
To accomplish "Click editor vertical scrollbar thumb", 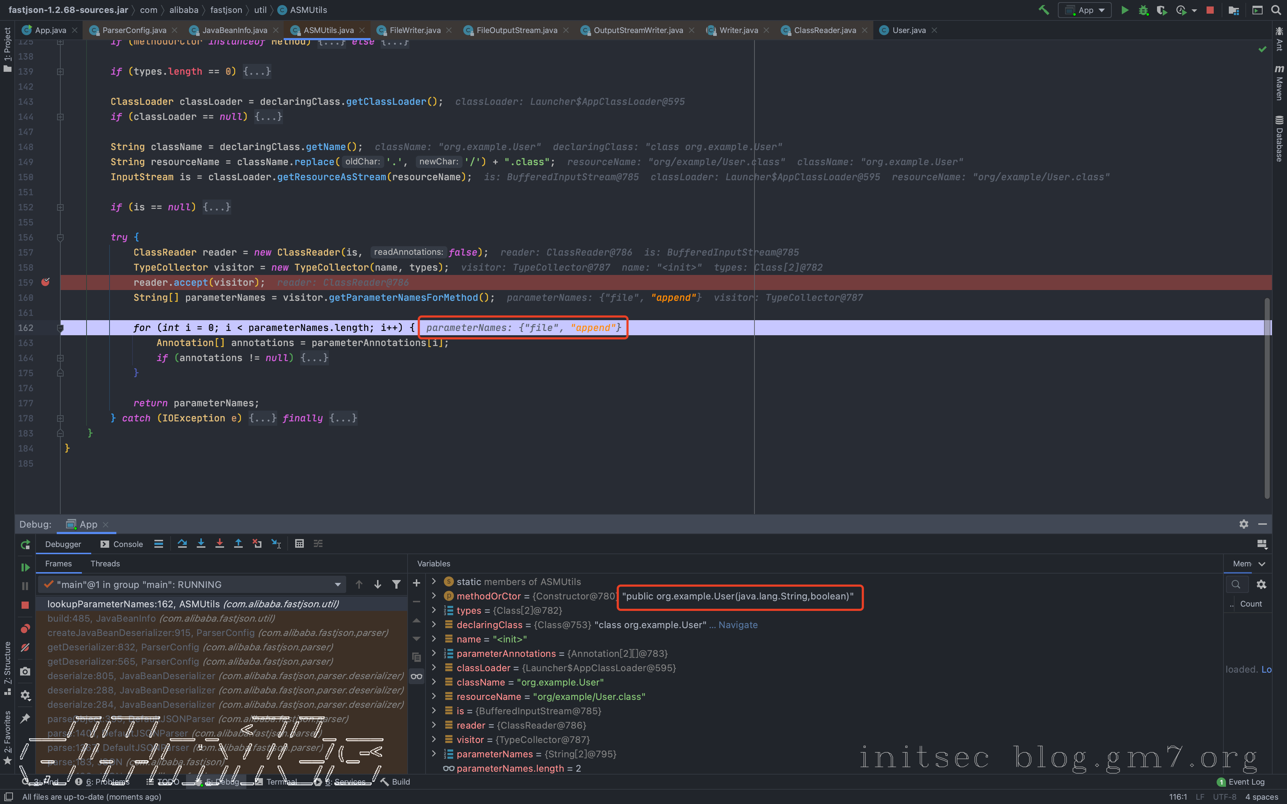I will [x=1267, y=399].
